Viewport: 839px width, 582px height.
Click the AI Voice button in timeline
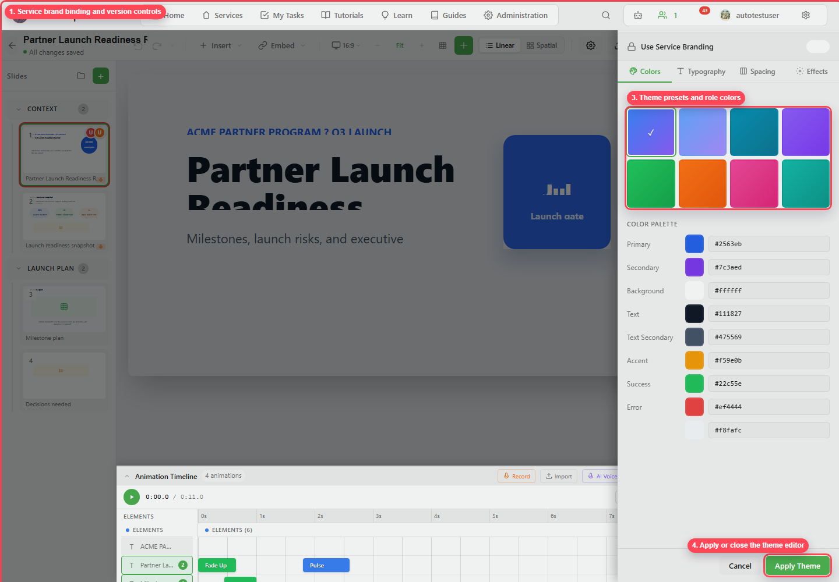tap(600, 476)
